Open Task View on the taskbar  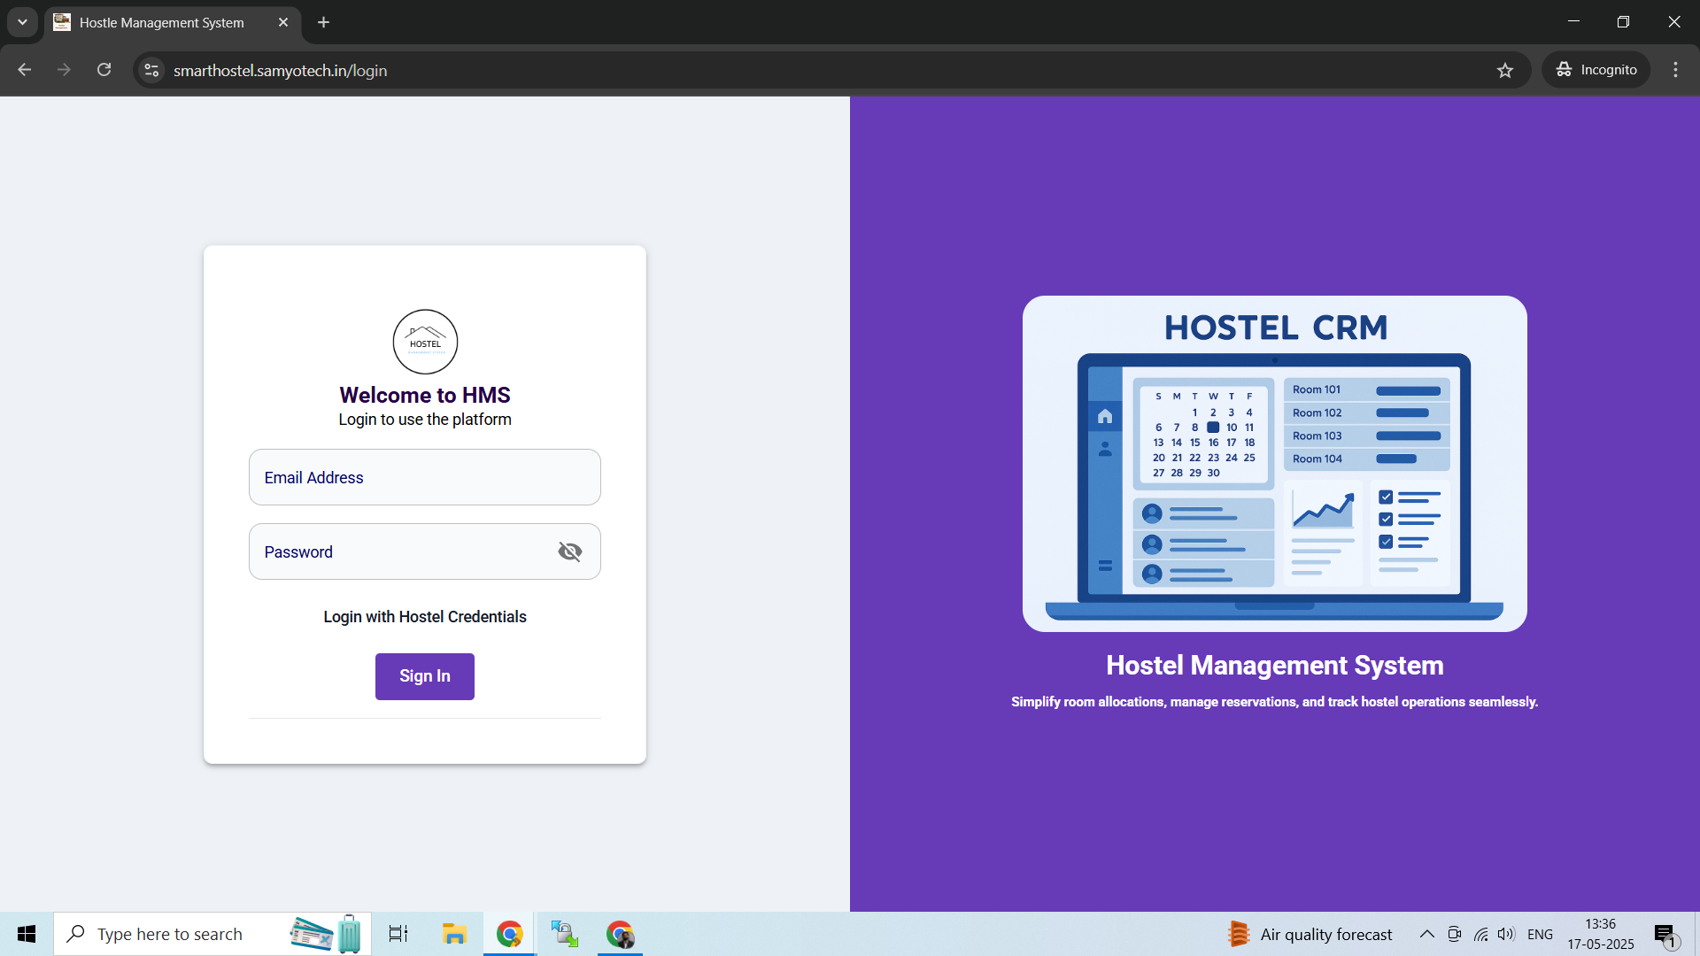(x=398, y=934)
